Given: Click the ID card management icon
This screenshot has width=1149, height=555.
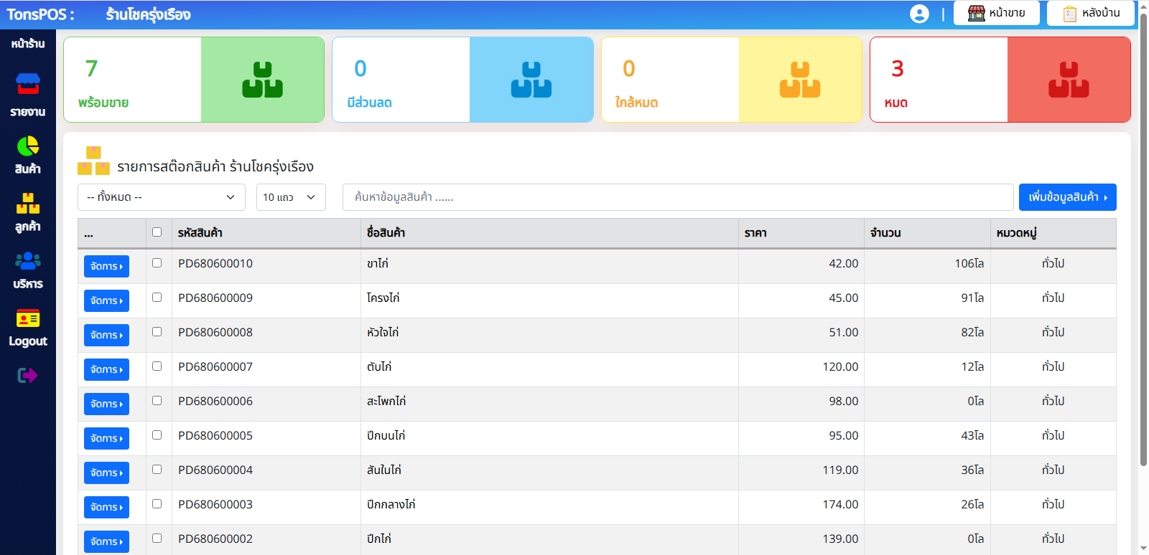Looking at the screenshot, I should click(28, 318).
